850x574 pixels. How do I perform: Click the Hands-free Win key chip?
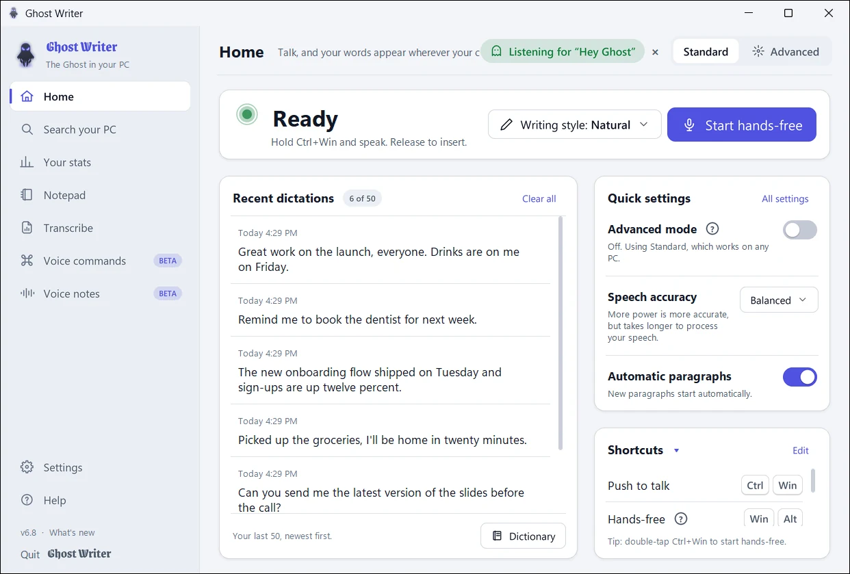point(759,519)
